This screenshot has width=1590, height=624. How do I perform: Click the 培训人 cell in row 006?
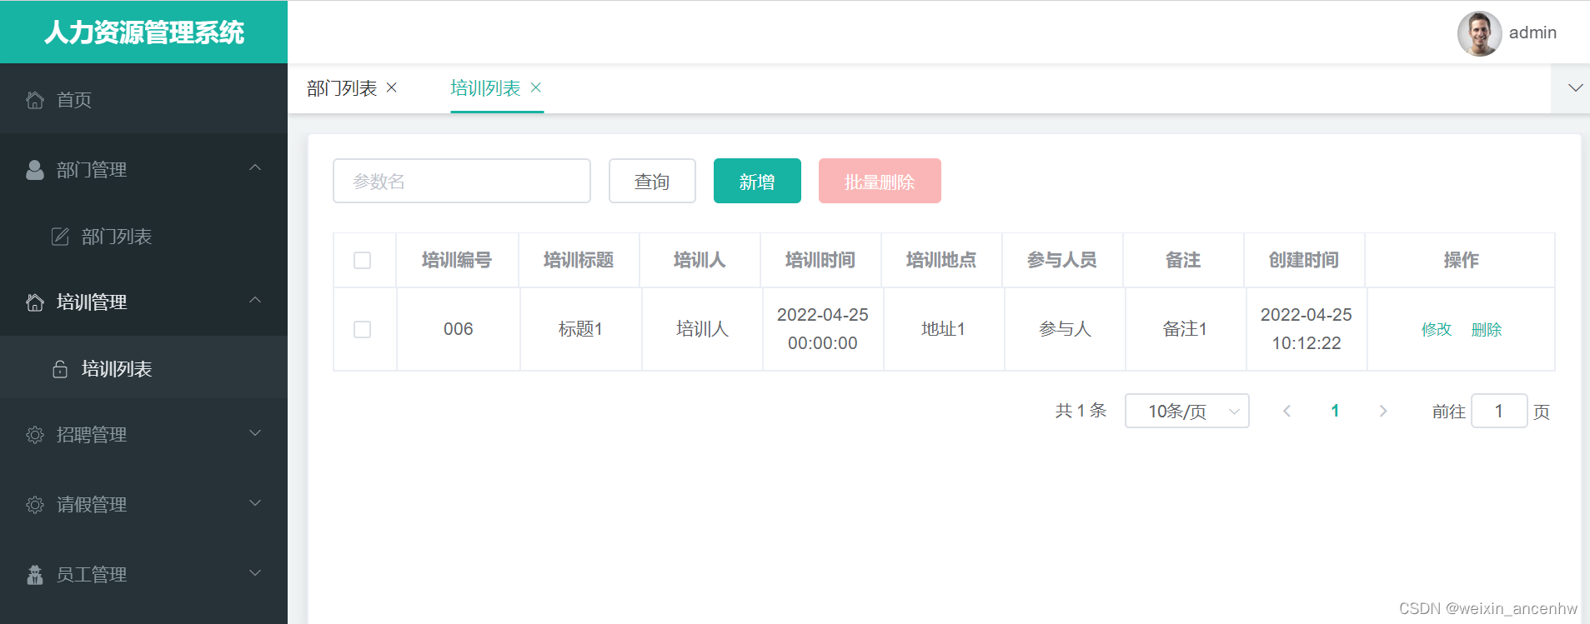[702, 329]
